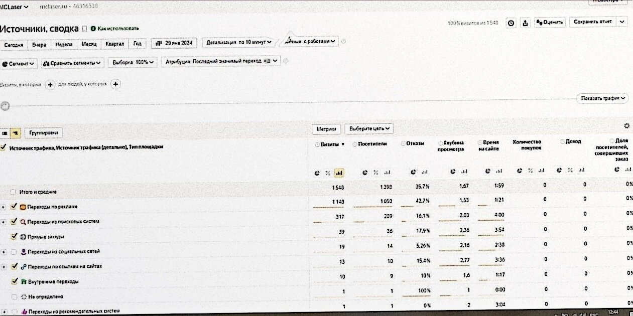Expand the Переходы из поисковых систем row
This screenshot has height=316, width=633.
coord(4,222)
